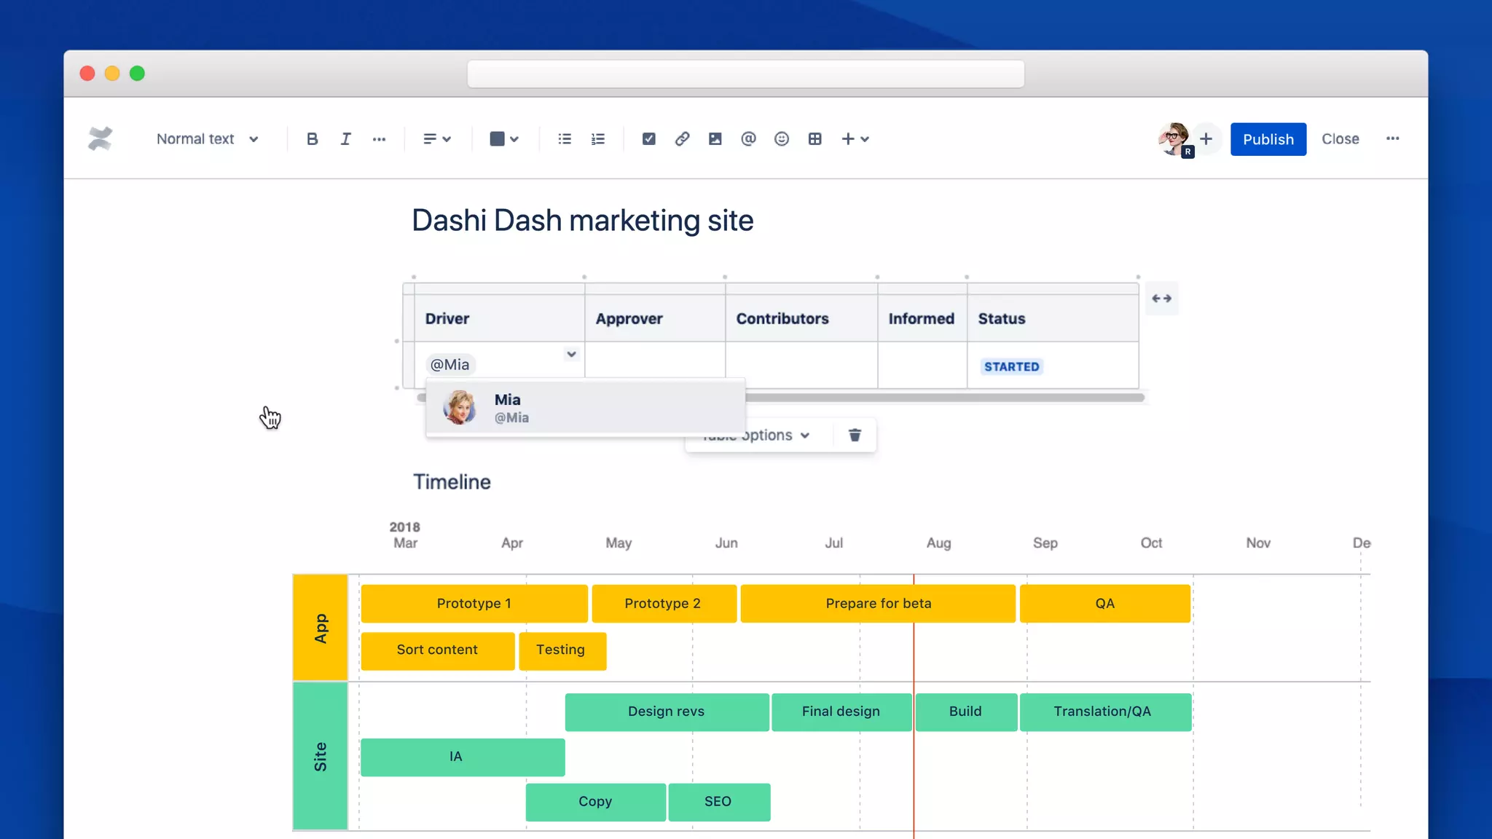Toggle table width with the expand arrows

pos(1161,299)
